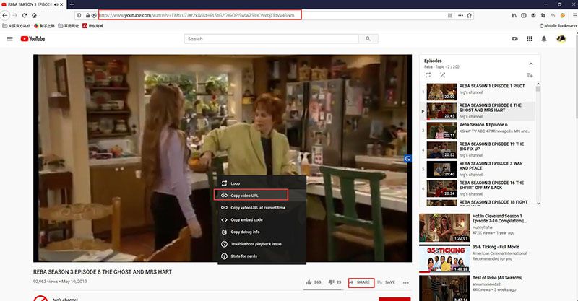Open the browser main hamburger menu
The width and height of the screenshot is (578, 301).
pyautogui.click(x=574, y=15)
